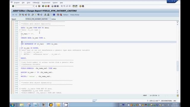Collapse the comment block at line 142
This screenshot has width=190, height=107.
coord(20,60)
